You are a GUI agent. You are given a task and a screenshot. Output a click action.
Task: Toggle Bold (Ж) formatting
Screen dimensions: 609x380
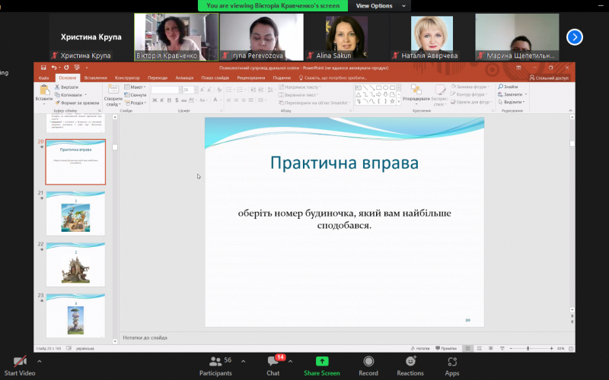pyautogui.click(x=155, y=100)
